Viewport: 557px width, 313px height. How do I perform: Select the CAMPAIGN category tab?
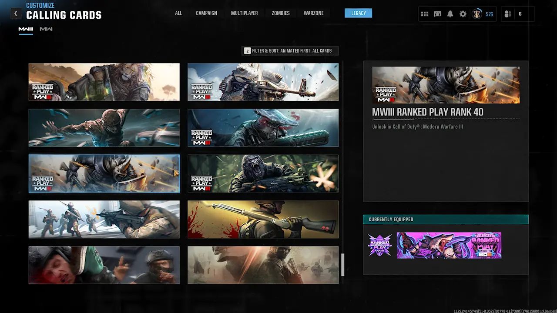206,13
